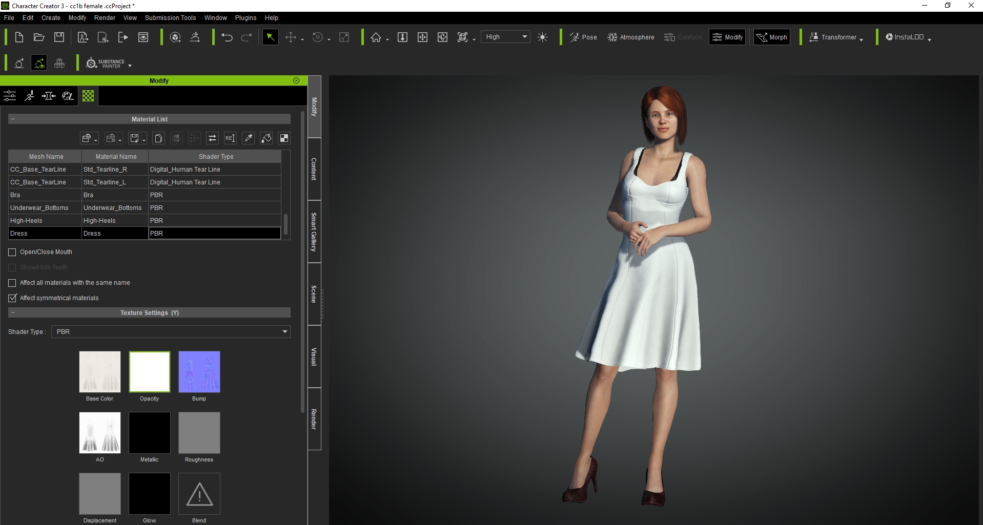This screenshot has height=525, width=983.
Task: Select the Bump normal map thumbnail
Action: pyautogui.click(x=199, y=372)
